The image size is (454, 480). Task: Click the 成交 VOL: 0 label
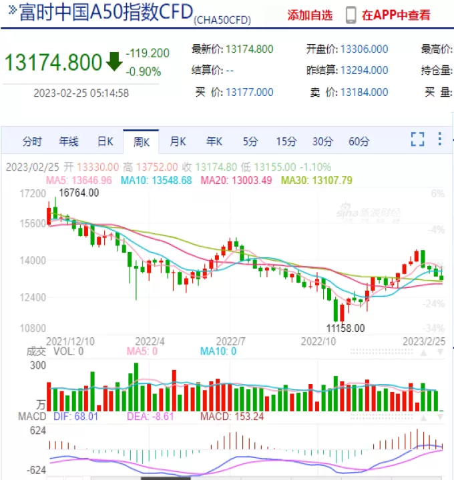[55, 351]
